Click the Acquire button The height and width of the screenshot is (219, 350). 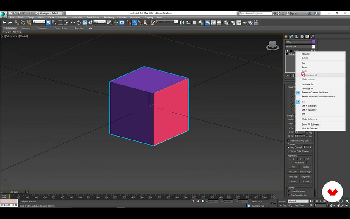(x=306, y=181)
